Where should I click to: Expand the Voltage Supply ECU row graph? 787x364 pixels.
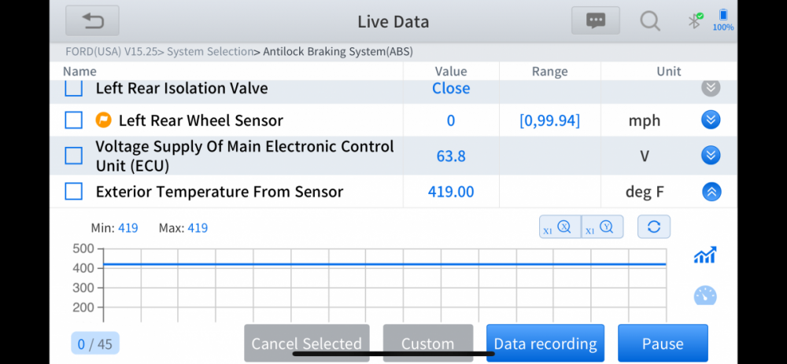(x=710, y=156)
